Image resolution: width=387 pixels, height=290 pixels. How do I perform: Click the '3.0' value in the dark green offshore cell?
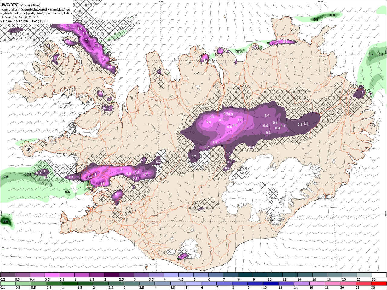[5, 222]
